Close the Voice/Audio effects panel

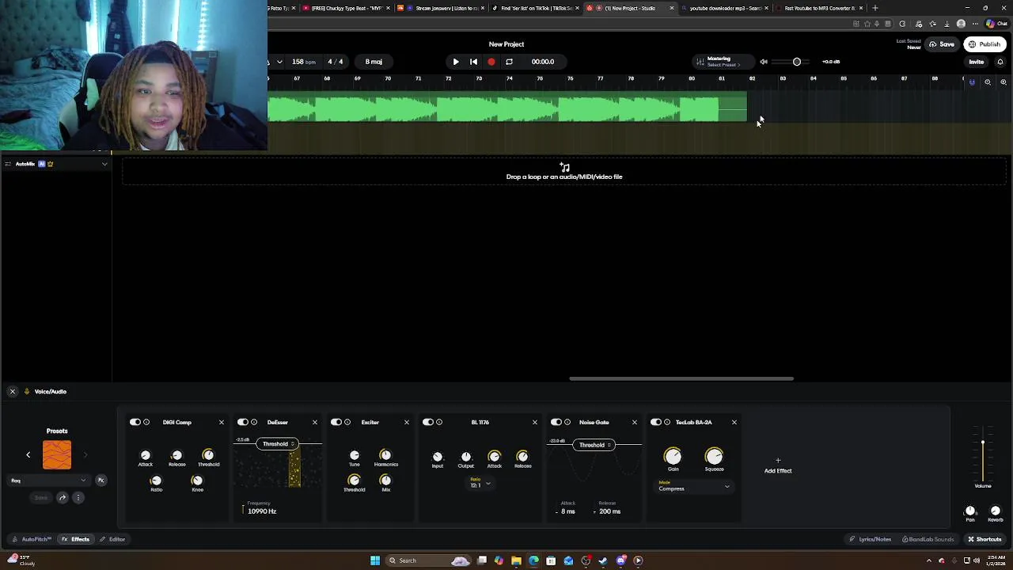pyautogui.click(x=12, y=392)
